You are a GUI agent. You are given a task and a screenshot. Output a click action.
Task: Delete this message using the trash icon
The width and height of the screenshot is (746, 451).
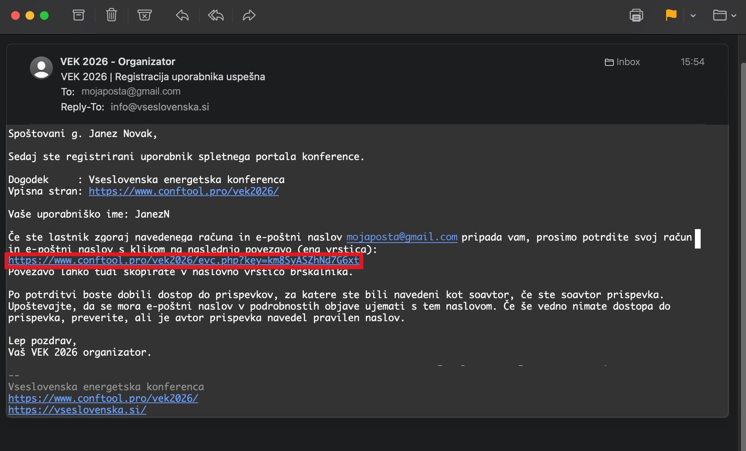(111, 15)
